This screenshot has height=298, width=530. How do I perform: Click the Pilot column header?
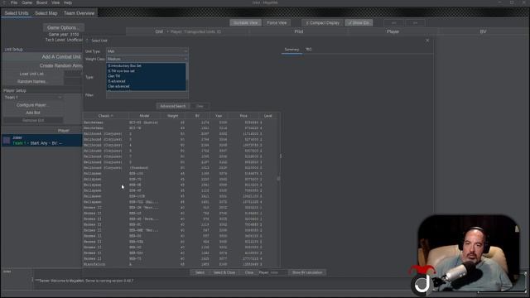(x=299, y=31)
